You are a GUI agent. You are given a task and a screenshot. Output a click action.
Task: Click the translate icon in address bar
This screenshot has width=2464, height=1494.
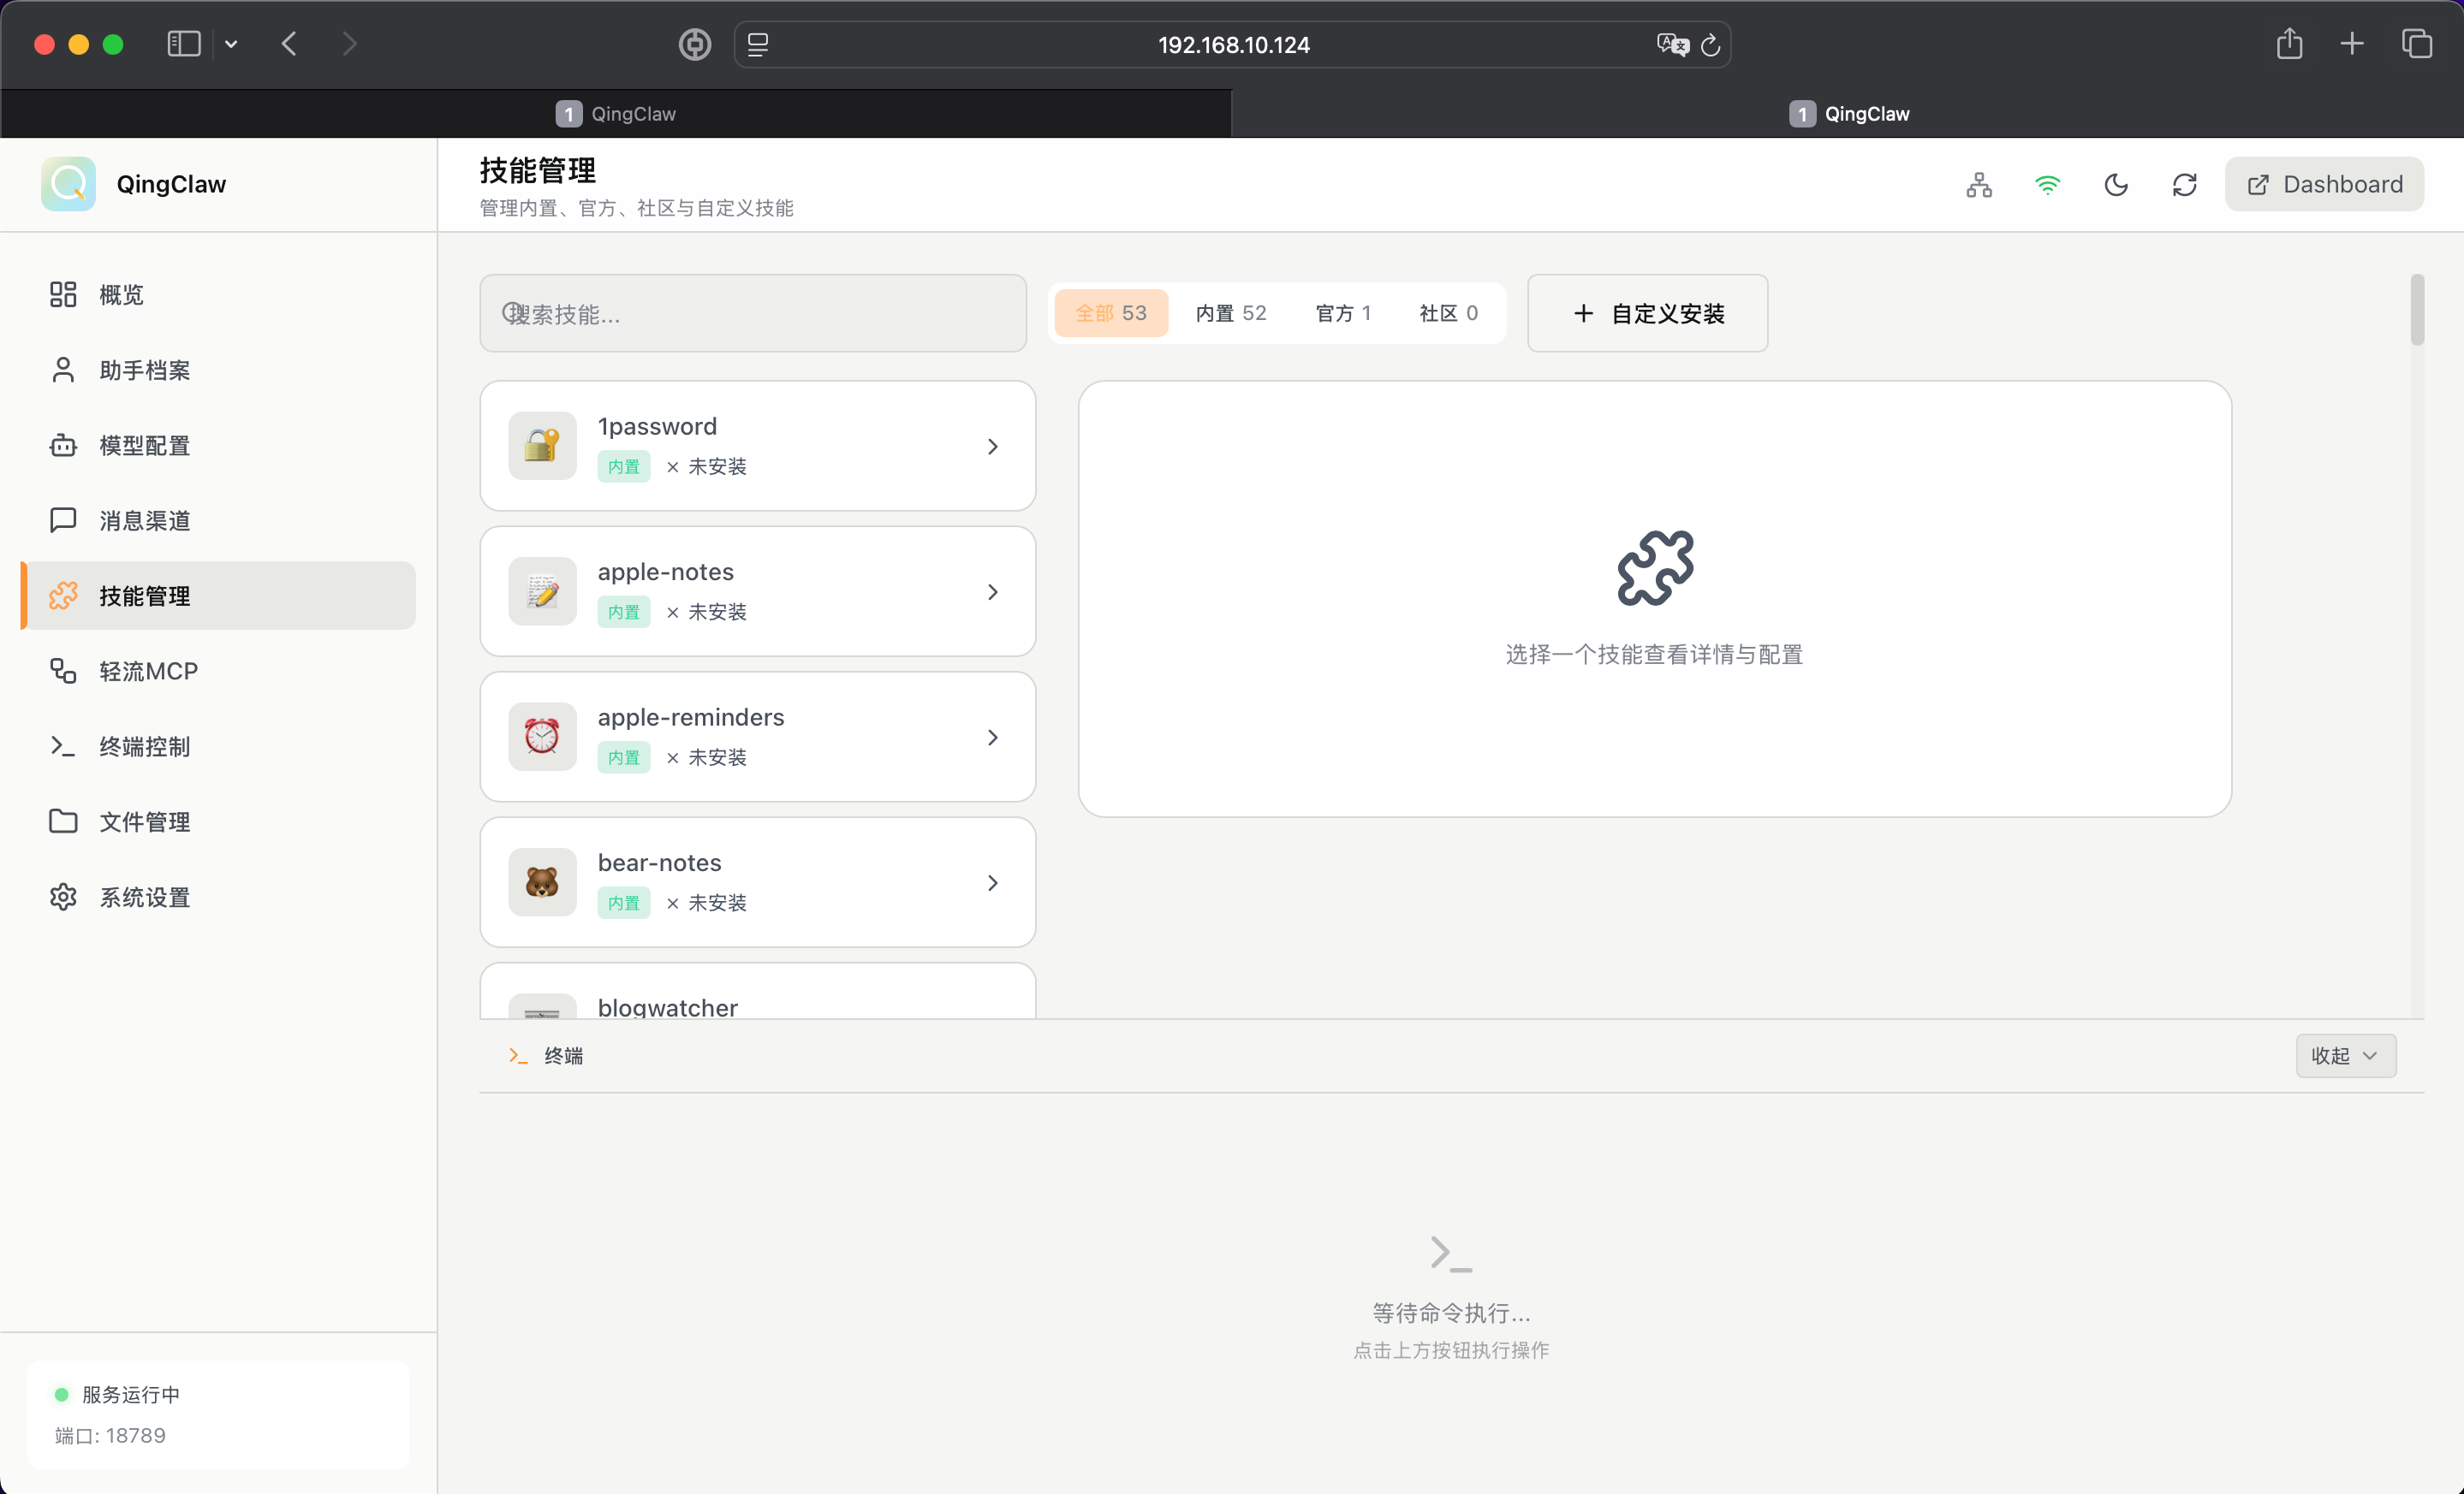(1672, 45)
